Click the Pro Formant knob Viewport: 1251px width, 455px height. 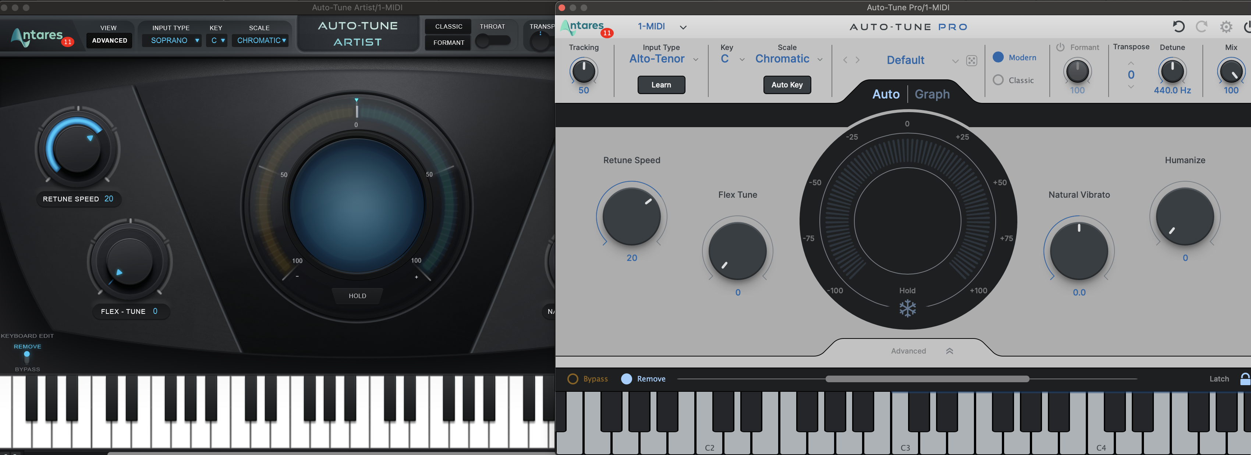pos(1077,71)
